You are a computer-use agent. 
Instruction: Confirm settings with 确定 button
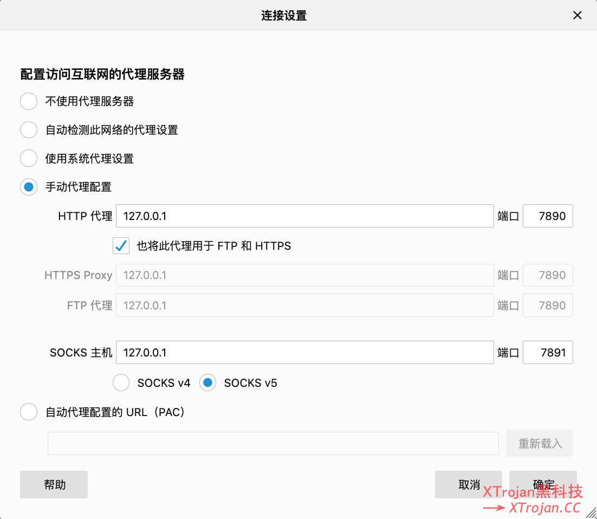[x=542, y=484]
